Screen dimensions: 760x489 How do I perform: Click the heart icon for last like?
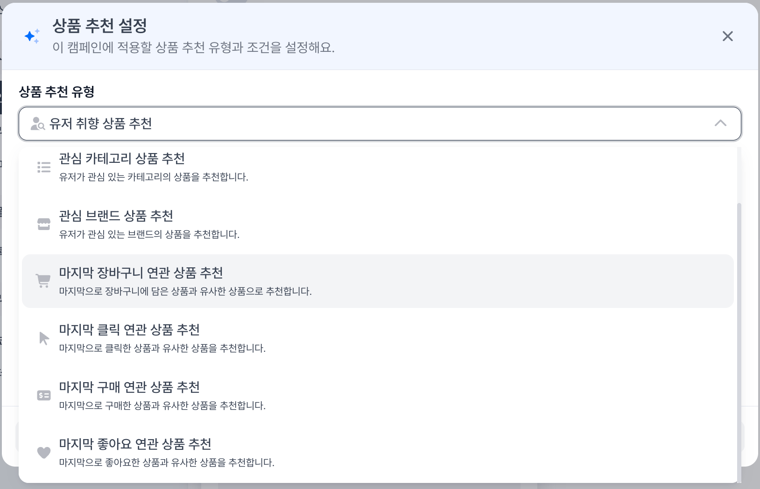[x=44, y=453]
